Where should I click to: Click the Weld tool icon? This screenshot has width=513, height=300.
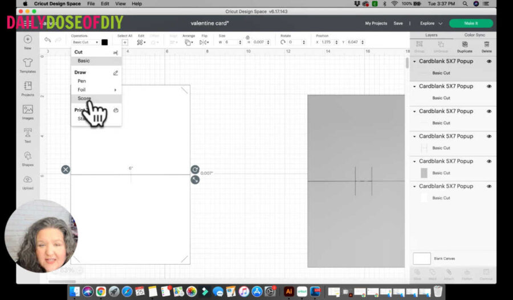pos(433,272)
